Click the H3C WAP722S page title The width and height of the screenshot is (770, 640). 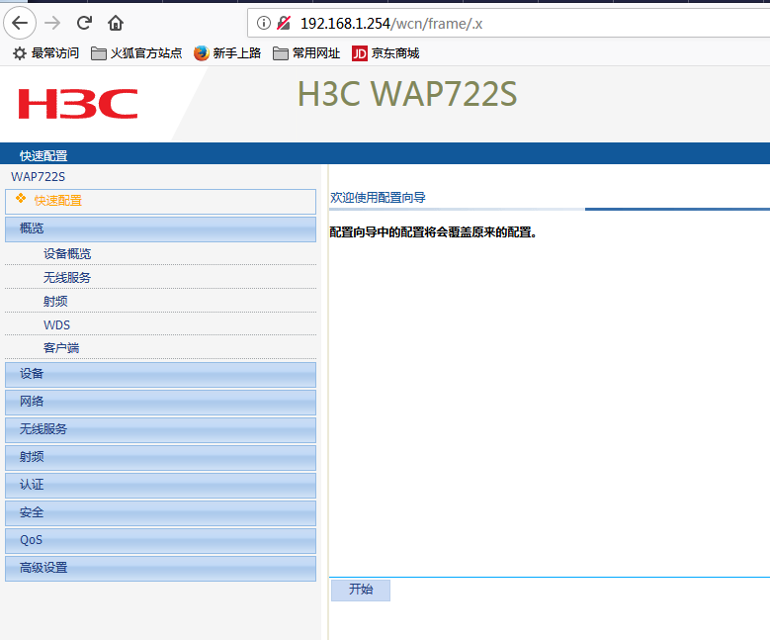tap(407, 93)
